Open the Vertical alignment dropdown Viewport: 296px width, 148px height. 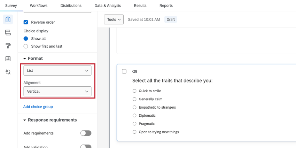pyautogui.click(x=57, y=92)
